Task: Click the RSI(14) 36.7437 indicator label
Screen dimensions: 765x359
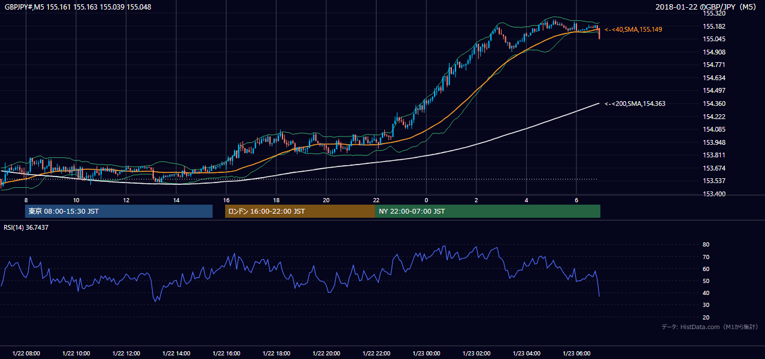Action: [x=26, y=227]
